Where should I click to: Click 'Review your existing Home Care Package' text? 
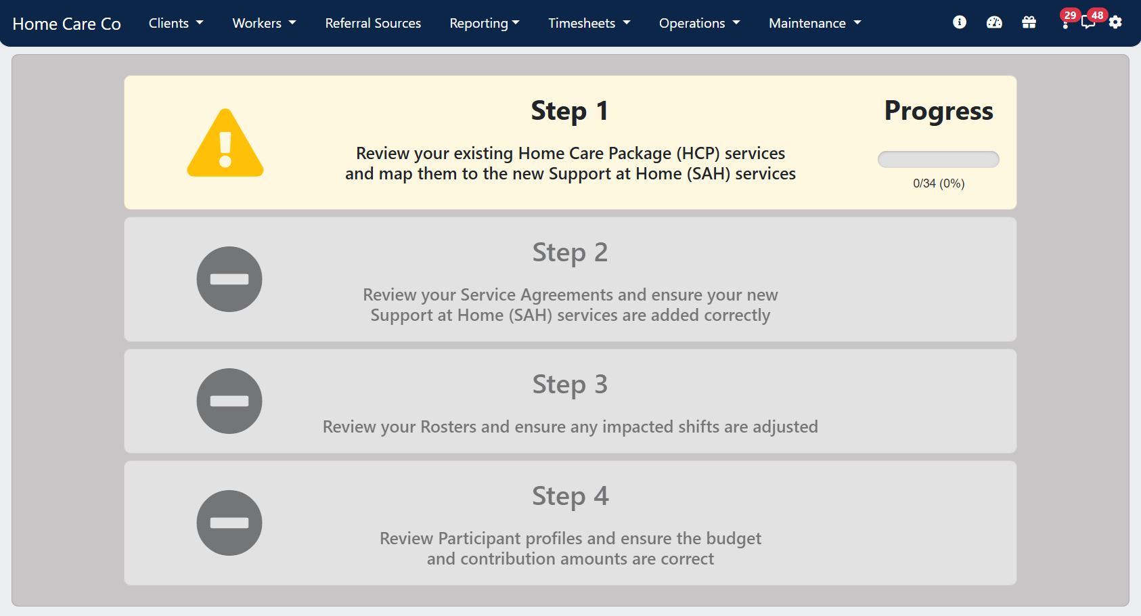[570, 163]
